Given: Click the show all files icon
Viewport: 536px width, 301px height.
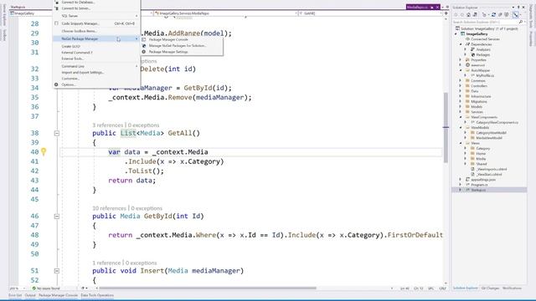Looking at the screenshot, I should [x=507, y=15].
